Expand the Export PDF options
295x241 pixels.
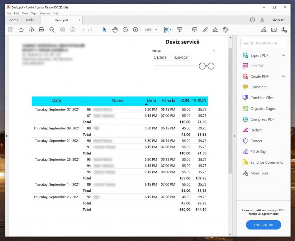pyautogui.click(x=283, y=55)
